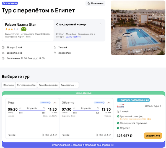
Task: Expand Детали тура details
Action: click(153, 106)
